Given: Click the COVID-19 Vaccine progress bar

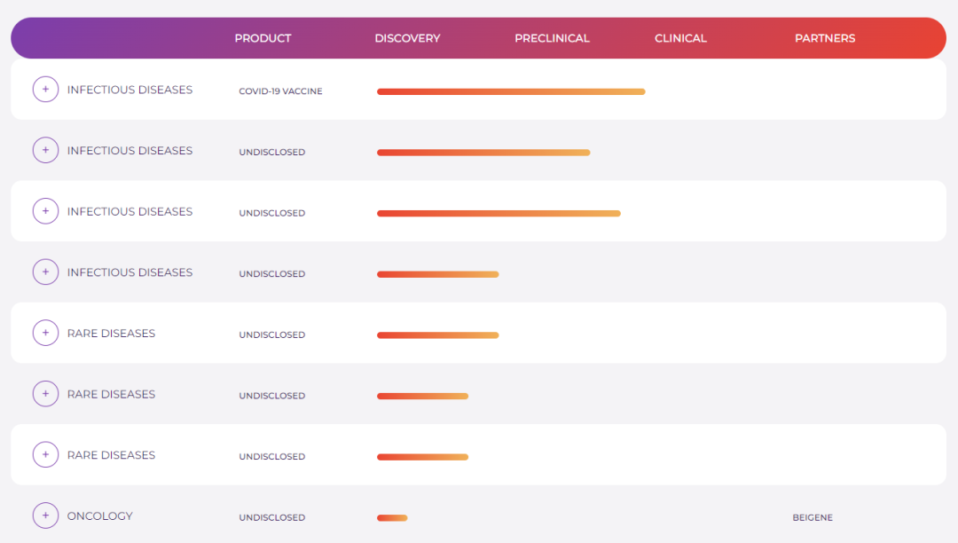Looking at the screenshot, I should click(511, 91).
